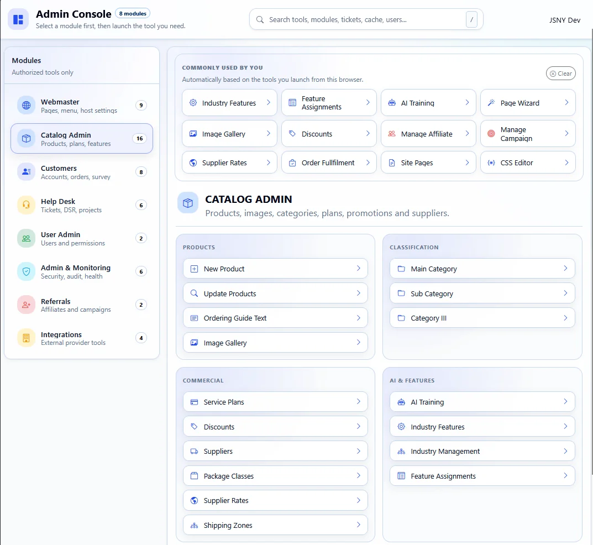Viewport: 593px width, 545px height.
Task: Open the Customers module
Action: pos(82,172)
